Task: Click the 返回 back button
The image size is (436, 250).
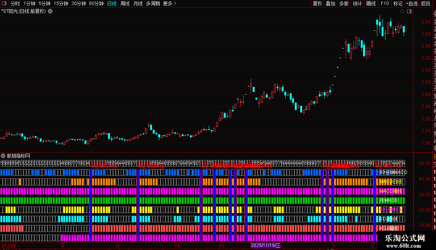Action: [x=426, y=3]
